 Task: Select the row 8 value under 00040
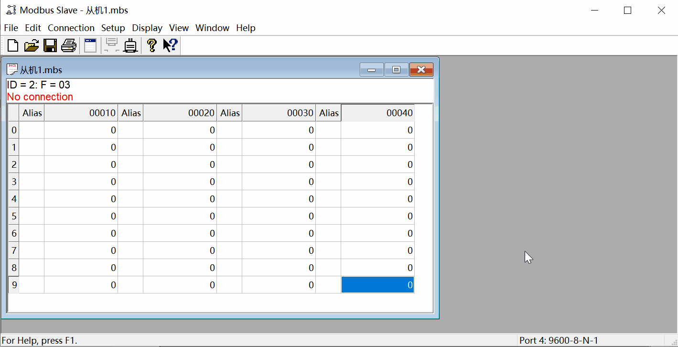click(x=377, y=268)
